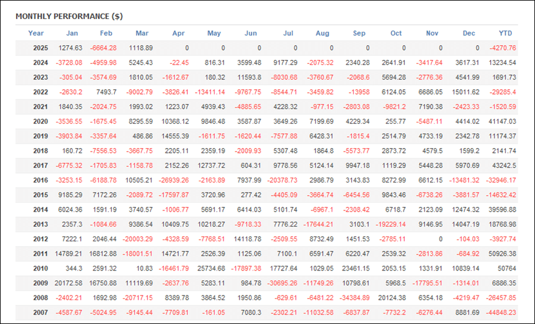Viewport: 535px width, 324px height.
Task: Select the Dec column header
Action: click(469, 33)
